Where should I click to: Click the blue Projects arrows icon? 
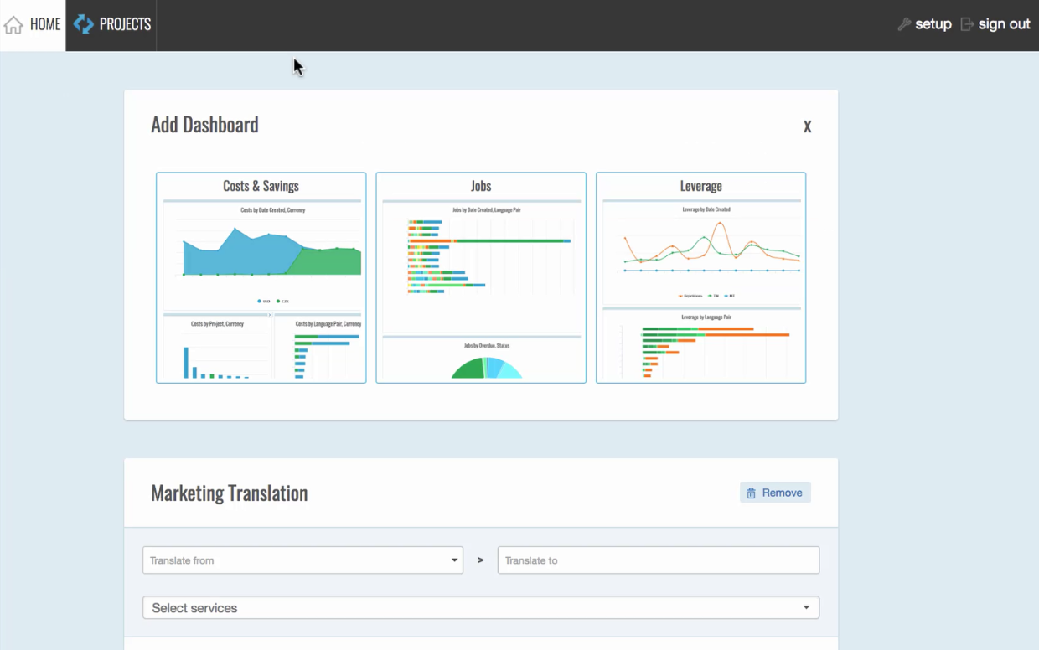(84, 24)
